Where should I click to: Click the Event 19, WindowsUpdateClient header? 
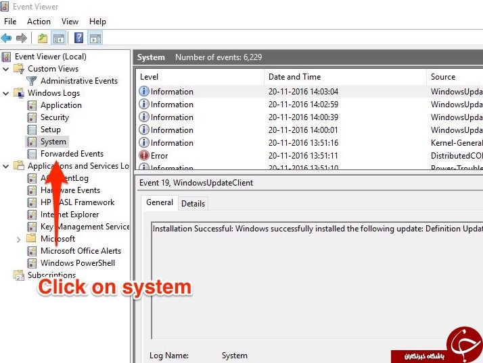(x=196, y=183)
